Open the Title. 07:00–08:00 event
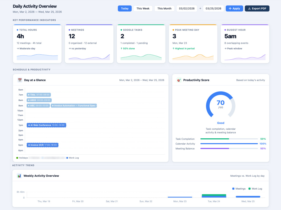 coord(39,95)
